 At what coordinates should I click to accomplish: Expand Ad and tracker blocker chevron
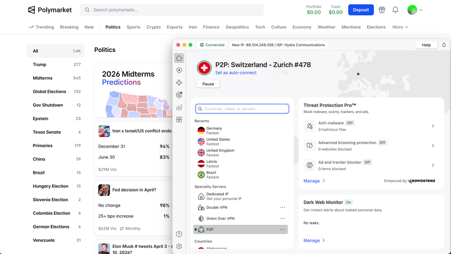(x=433, y=165)
